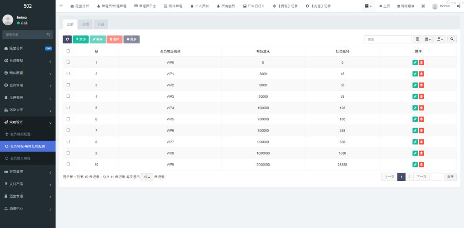Click the green 添加 button
This screenshot has width=464, height=228.
tap(81, 39)
